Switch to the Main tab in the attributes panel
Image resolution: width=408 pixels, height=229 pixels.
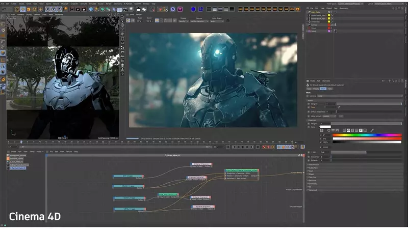pyautogui.click(x=323, y=89)
